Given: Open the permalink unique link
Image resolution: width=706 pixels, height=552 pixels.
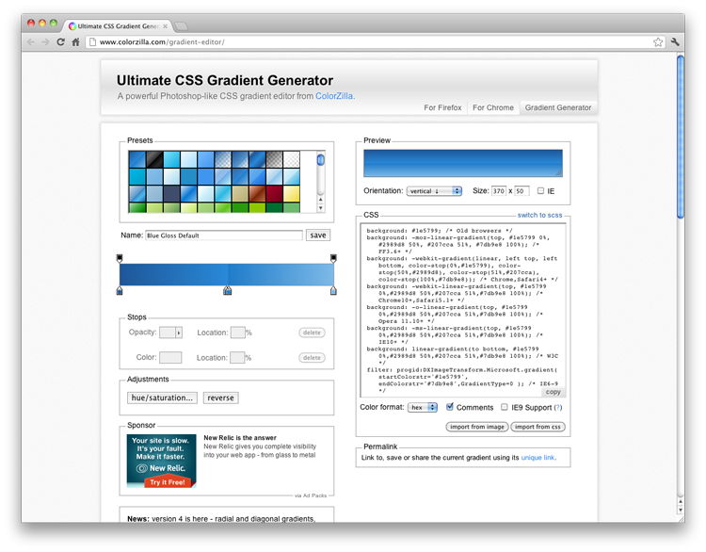Looking at the screenshot, I should 538,458.
